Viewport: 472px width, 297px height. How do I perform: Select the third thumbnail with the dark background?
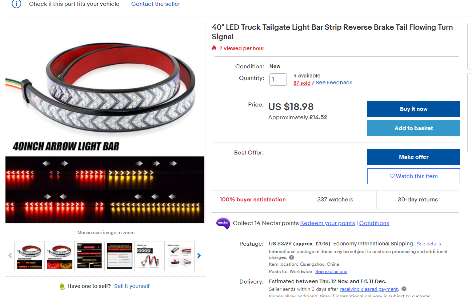pos(89,256)
